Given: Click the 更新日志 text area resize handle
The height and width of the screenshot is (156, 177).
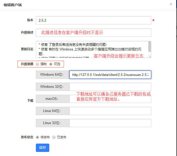Looking at the screenshot, I should click(150, 56).
